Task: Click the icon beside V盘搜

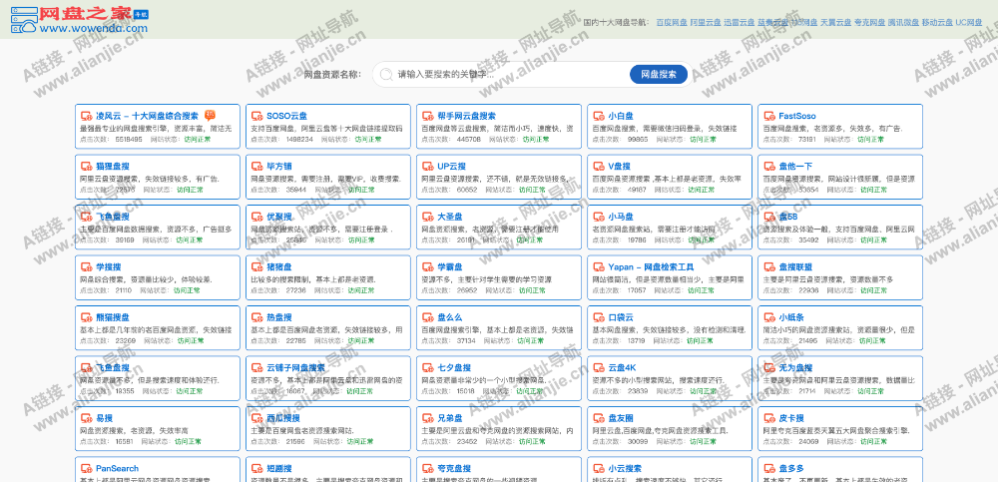Action: (598, 167)
